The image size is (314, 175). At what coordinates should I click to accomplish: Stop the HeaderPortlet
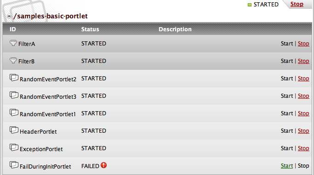coord(303,131)
